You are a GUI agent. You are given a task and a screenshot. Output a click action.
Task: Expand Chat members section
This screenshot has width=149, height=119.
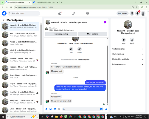(128, 54)
